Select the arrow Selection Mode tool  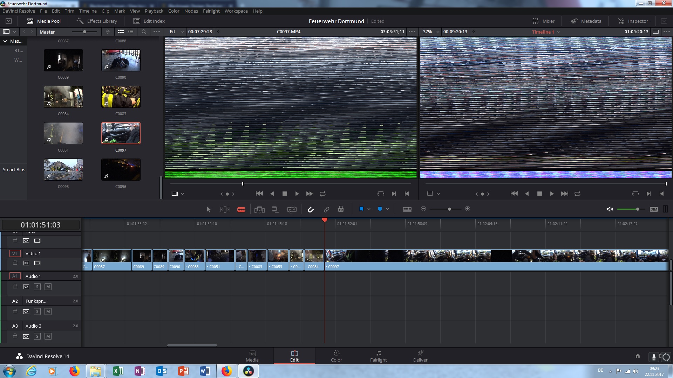click(x=209, y=209)
